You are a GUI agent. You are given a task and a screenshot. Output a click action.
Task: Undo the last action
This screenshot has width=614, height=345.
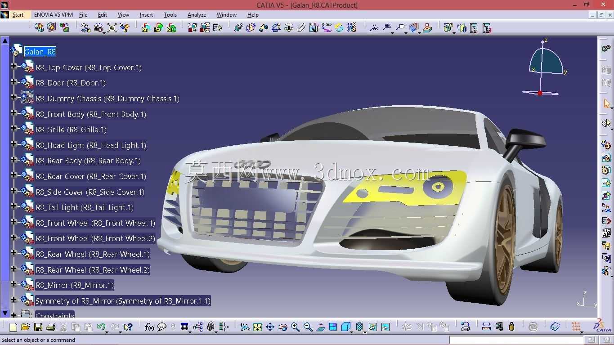pyautogui.click(x=101, y=327)
